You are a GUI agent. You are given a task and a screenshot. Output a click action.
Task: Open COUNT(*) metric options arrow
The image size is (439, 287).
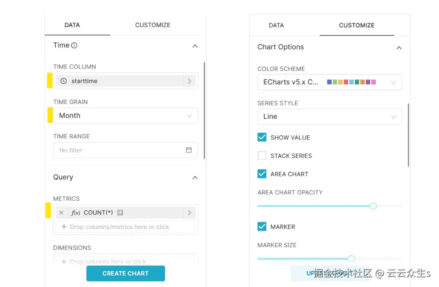[189, 213]
